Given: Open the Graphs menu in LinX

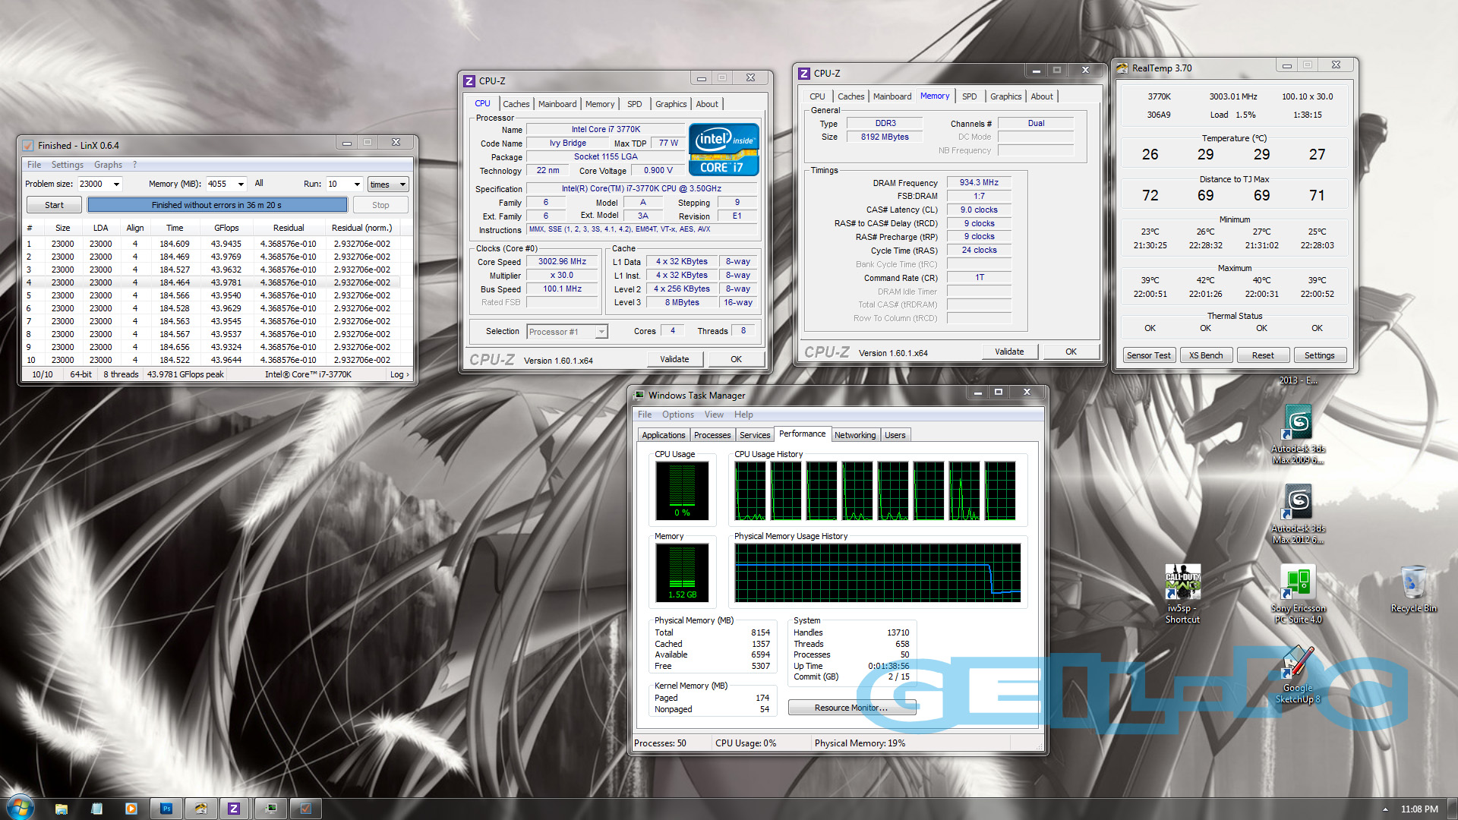Looking at the screenshot, I should pos(108,165).
